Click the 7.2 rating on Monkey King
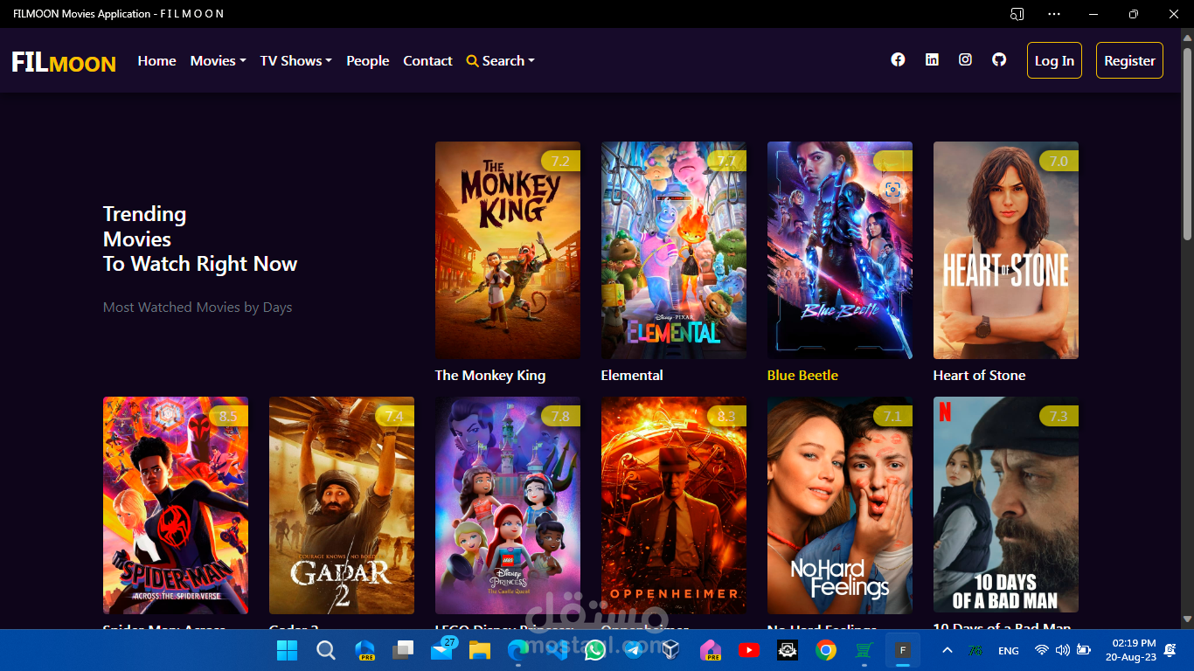This screenshot has height=671, width=1194. [560, 161]
